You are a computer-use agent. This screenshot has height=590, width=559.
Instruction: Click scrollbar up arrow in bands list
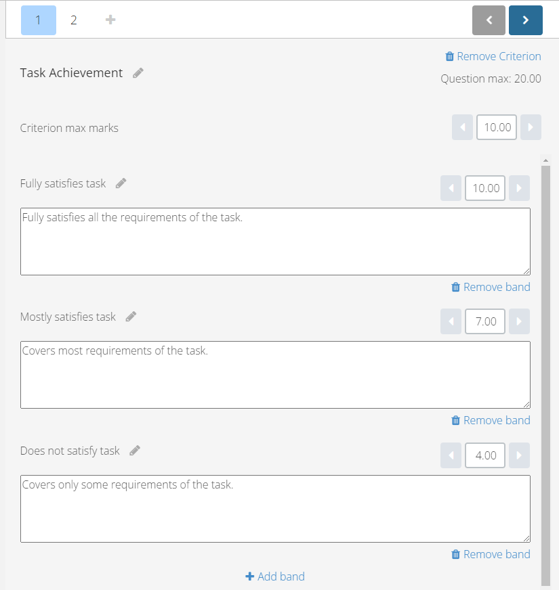(545, 160)
